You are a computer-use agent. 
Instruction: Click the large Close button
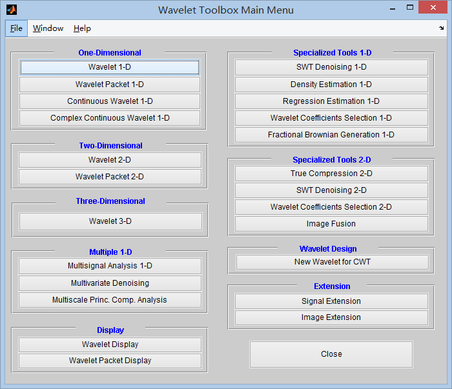(x=331, y=354)
